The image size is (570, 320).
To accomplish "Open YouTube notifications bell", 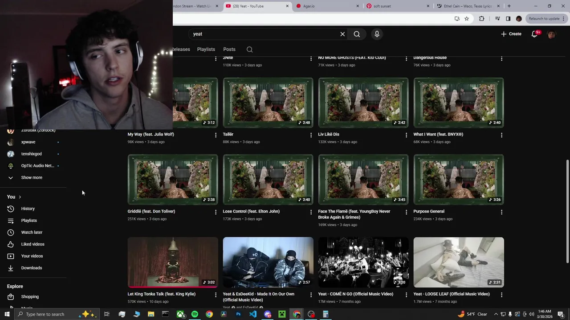I will [x=535, y=34].
